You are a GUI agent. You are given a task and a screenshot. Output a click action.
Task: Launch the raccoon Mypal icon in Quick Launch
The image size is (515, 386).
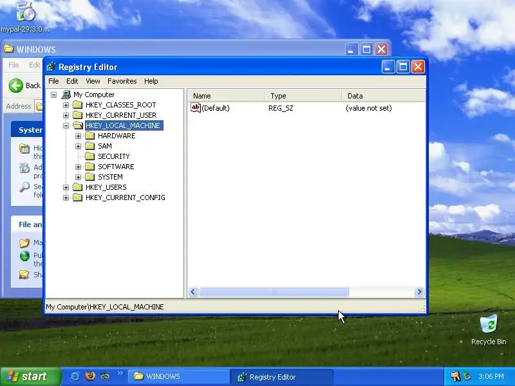(x=105, y=376)
